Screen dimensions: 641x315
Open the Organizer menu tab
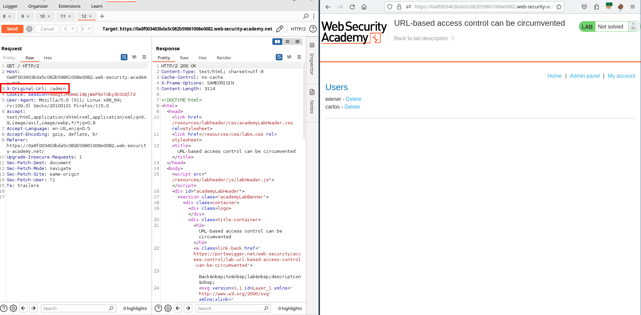pyautogui.click(x=38, y=6)
